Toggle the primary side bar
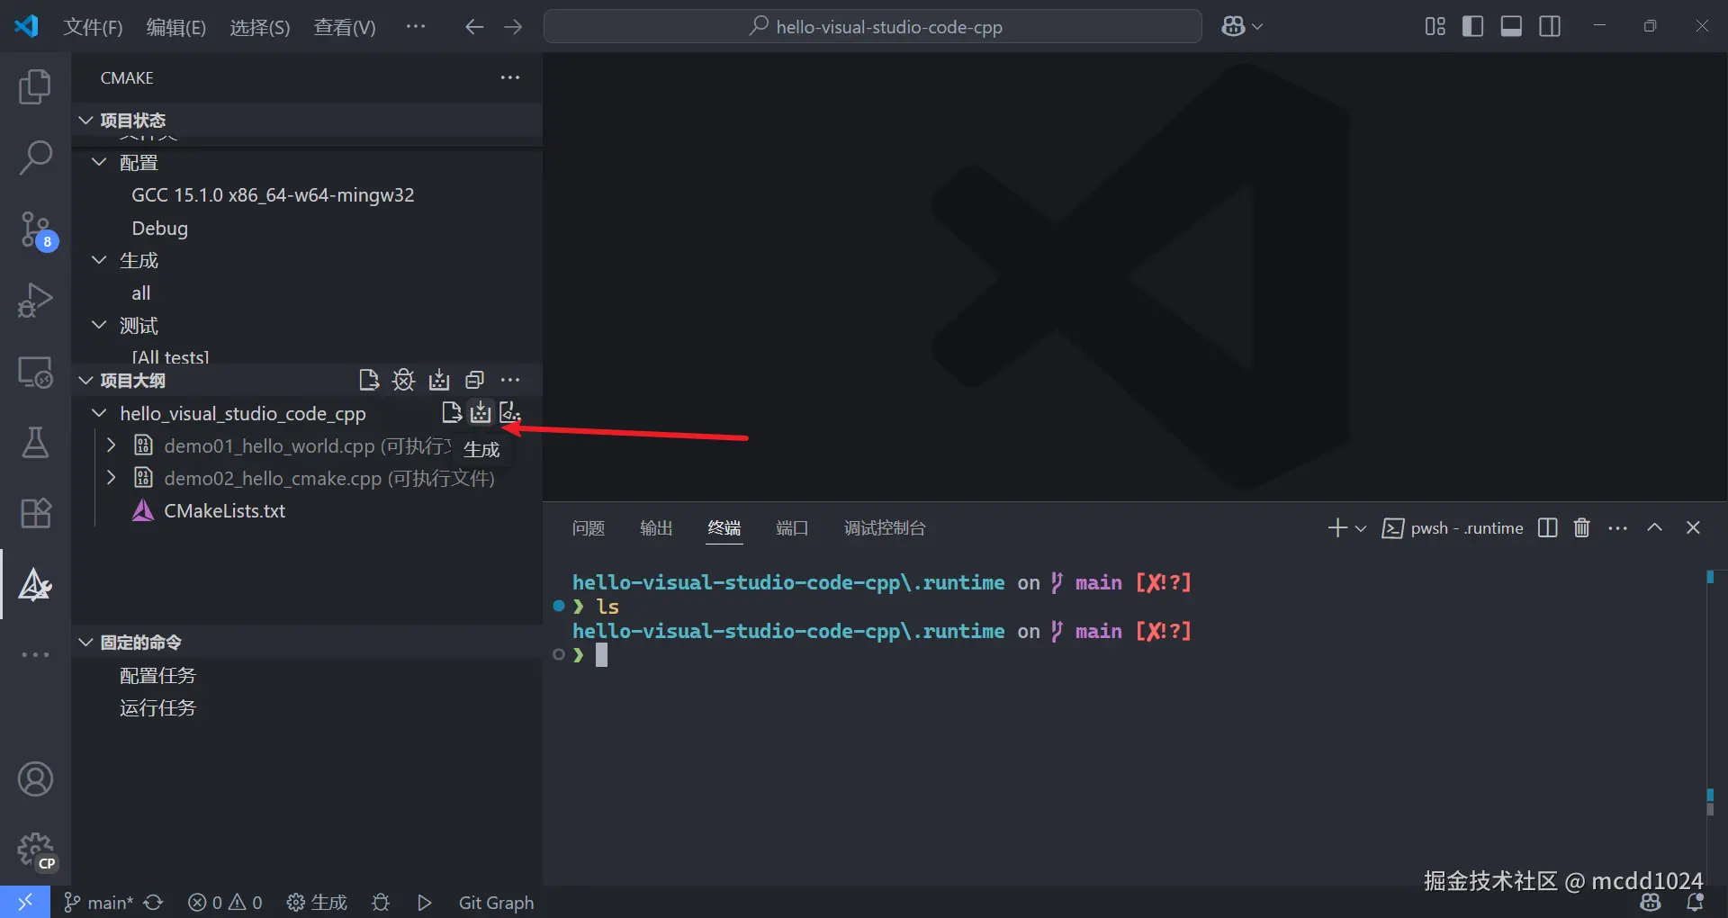1728x918 pixels. 1472,26
